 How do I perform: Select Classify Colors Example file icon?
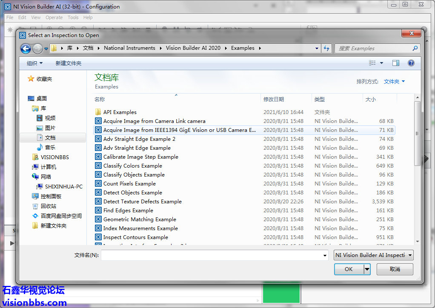tap(98, 166)
